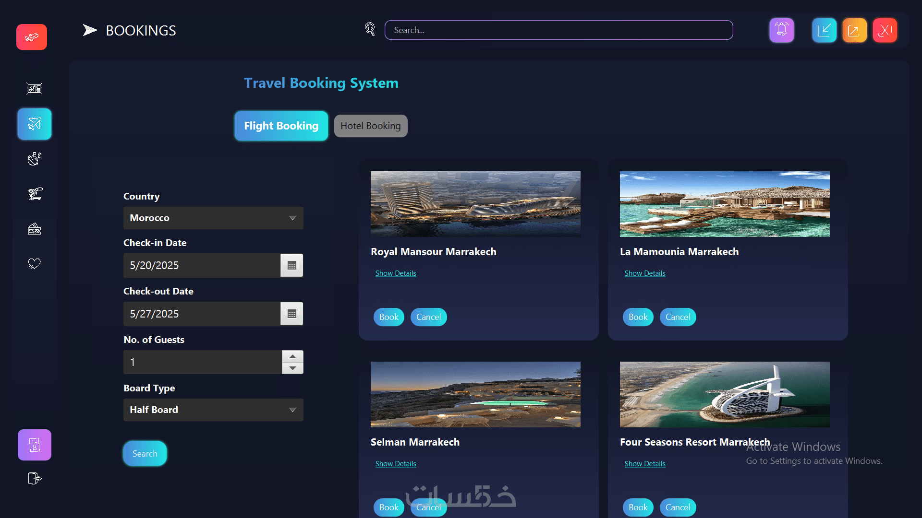Click the purple passport profile icon
Image resolution: width=922 pixels, height=518 pixels.
(x=34, y=445)
